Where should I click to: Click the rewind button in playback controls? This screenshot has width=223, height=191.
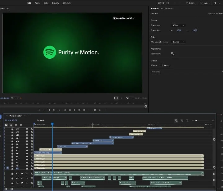coord(70,110)
